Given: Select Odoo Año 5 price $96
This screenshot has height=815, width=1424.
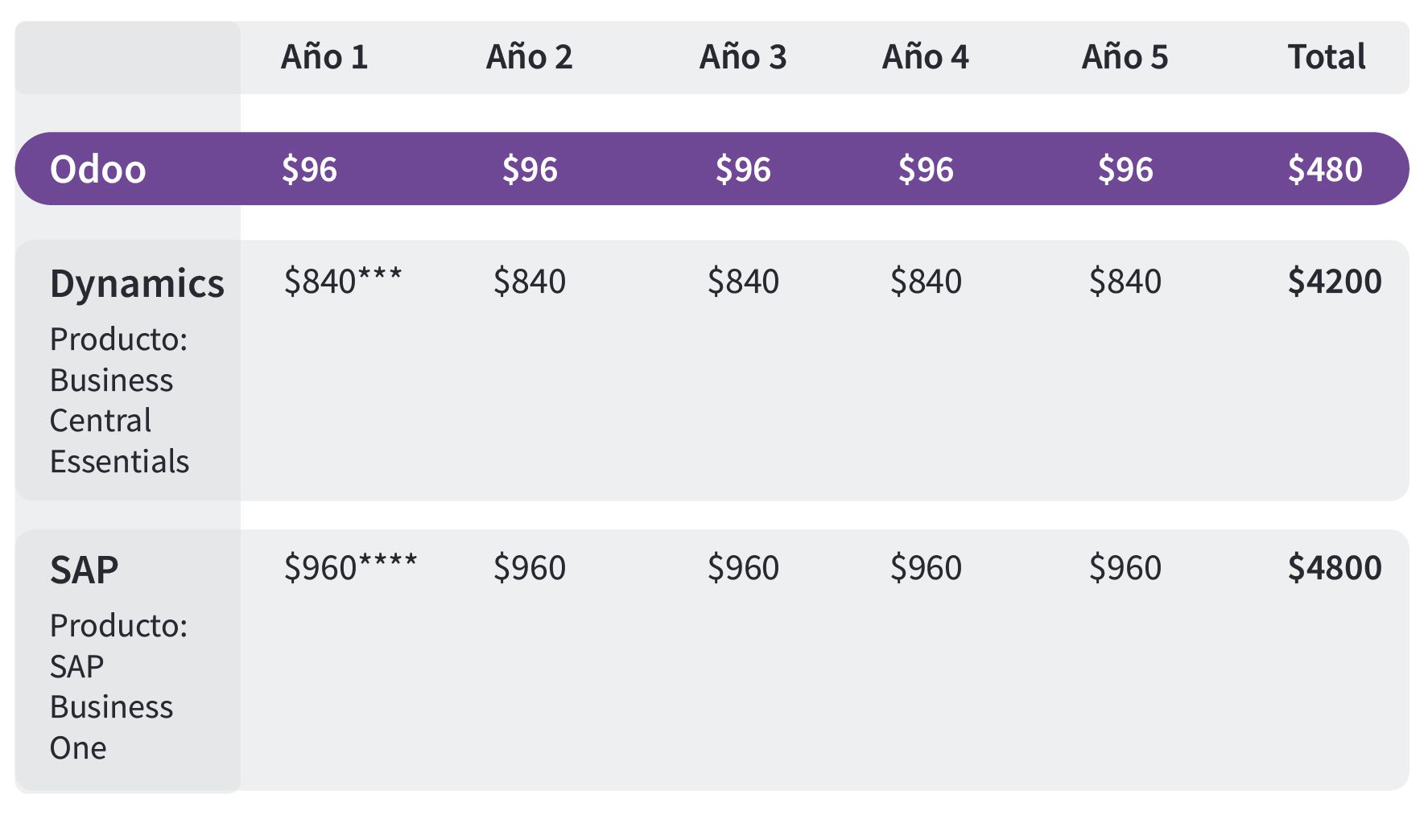Looking at the screenshot, I should point(1125,170).
